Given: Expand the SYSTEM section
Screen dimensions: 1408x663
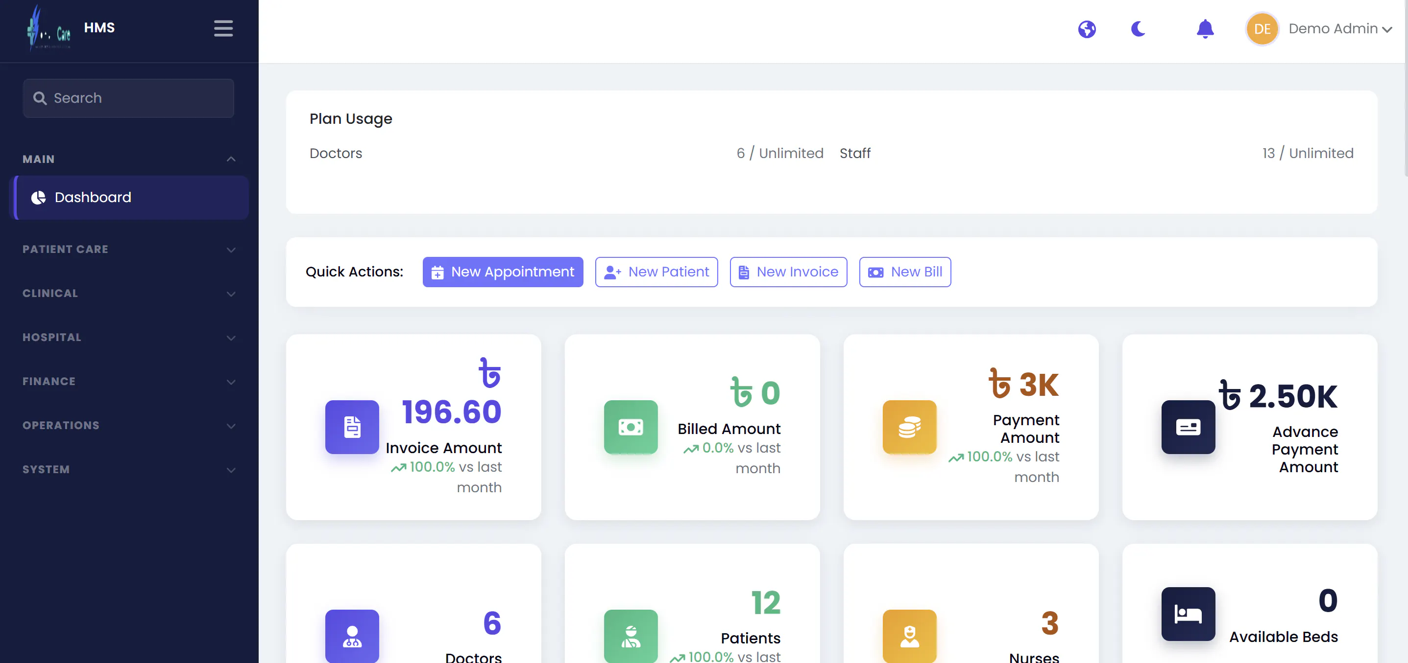Looking at the screenshot, I should click(128, 470).
